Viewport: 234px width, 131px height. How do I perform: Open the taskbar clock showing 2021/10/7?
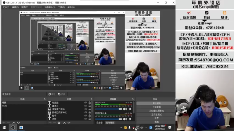click(160, 128)
